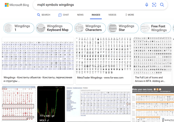
Task: Switch to the SEARCH tab
Action: pos(44,15)
